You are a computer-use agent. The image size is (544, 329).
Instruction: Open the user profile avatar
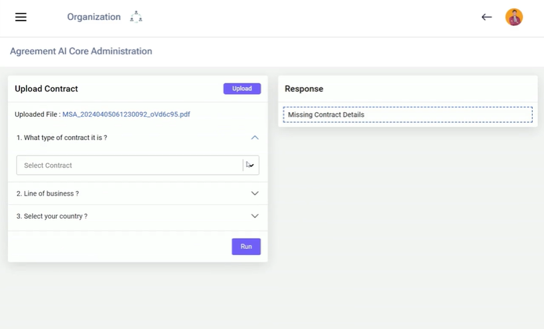(x=514, y=17)
